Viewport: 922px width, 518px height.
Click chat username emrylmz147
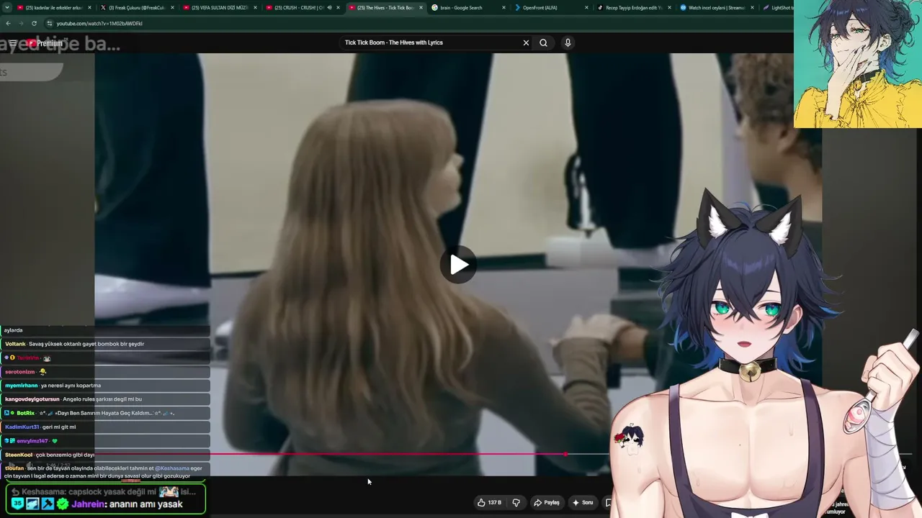pyautogui.click(x=32, y=441)
